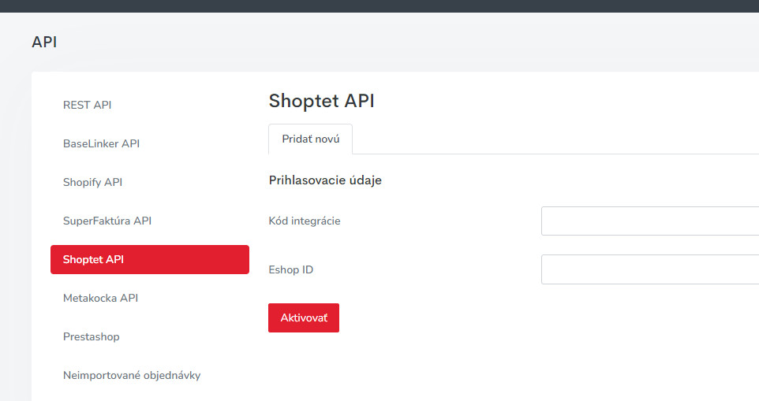Click the Kód integrácie label
The height and width of the screenshot is (401, 759).
305,221
